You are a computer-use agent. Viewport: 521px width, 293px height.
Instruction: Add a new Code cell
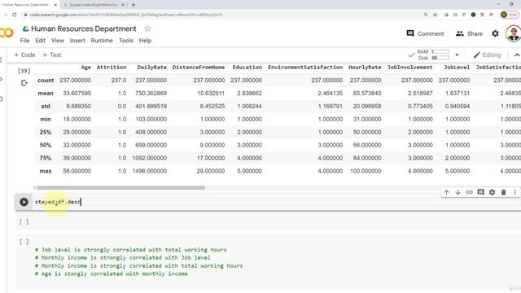[x=24, y=55]
